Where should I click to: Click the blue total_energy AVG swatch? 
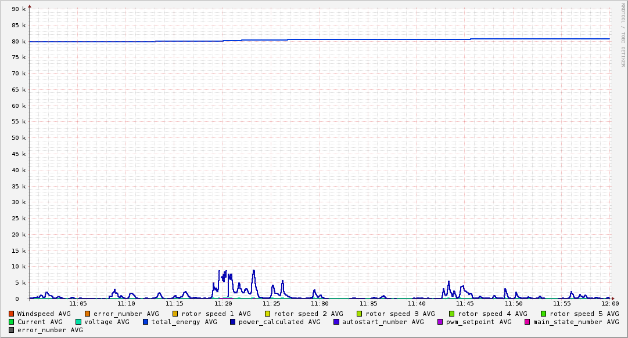146,322
